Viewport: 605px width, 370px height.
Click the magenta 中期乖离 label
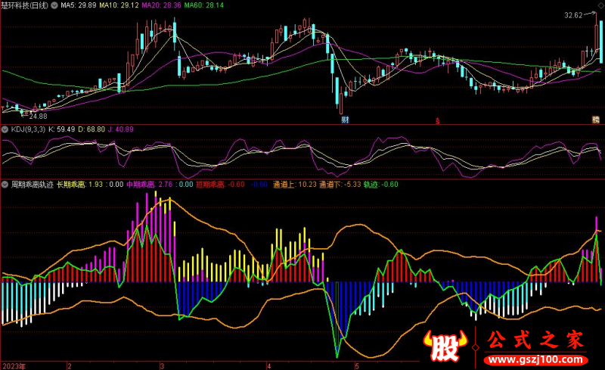tap(141, 184)
